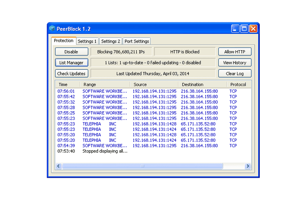Switch to the Protection tab
Image resolution: width=307 pixels, height=204 pixels.
pos(64,41)
